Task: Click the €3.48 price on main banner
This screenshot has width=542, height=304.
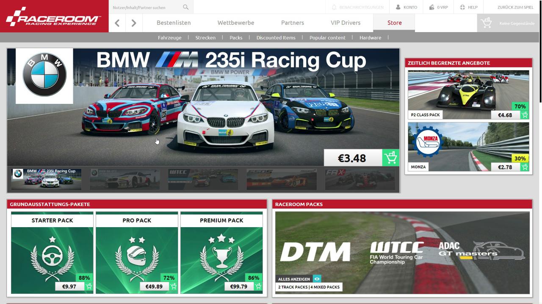Action: point(353,158)
